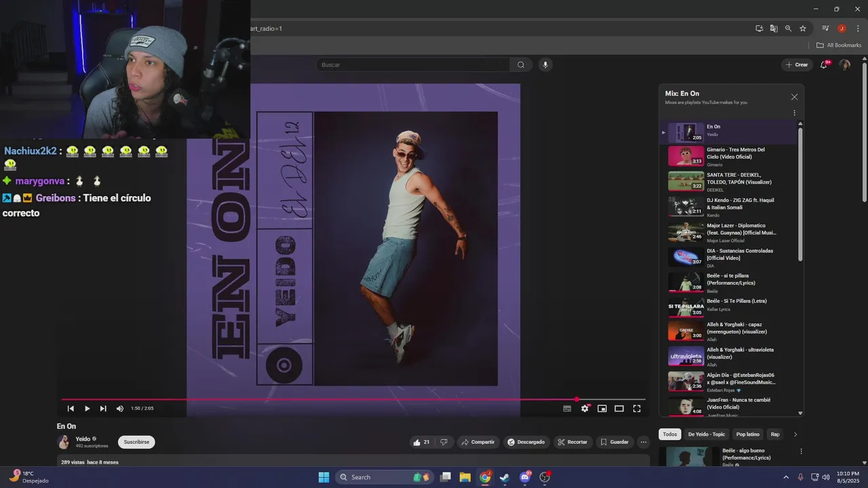Focus the Buscar search field
Screen dimensions: 868x488
[x=413, y=65]
